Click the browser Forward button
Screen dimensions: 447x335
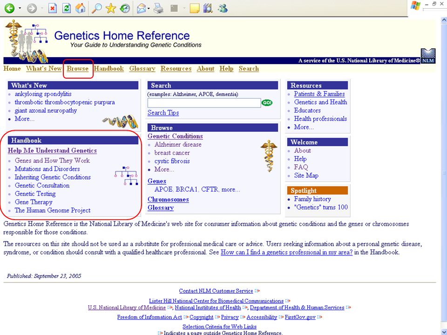32,8
